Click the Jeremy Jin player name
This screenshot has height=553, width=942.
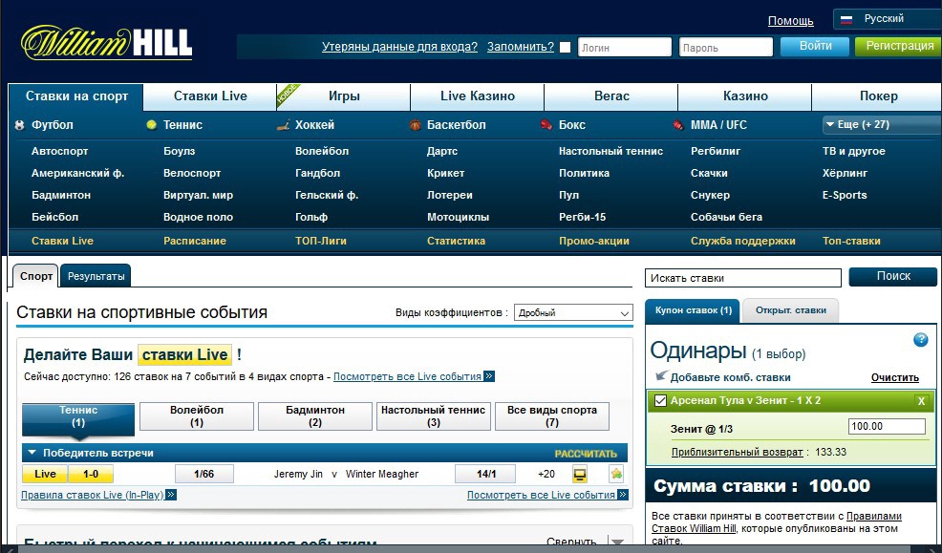[299, 475]
